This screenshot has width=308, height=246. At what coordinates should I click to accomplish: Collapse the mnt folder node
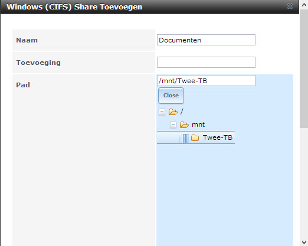173,125
